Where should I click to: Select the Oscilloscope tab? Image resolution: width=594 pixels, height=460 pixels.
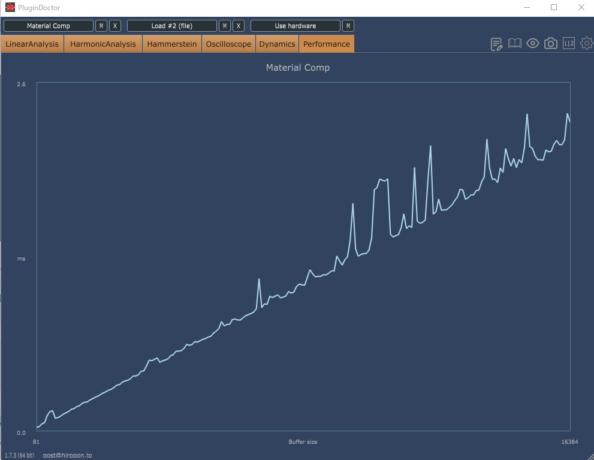(x=228, y=44)
